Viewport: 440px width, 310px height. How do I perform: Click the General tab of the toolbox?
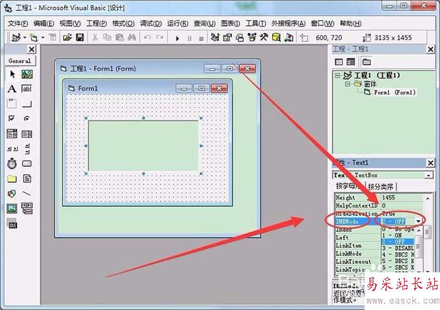(x=19, y=60)
